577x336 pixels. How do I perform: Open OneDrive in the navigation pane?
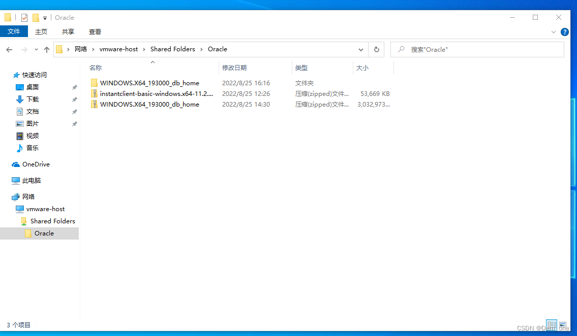click(x=36, y=164)
